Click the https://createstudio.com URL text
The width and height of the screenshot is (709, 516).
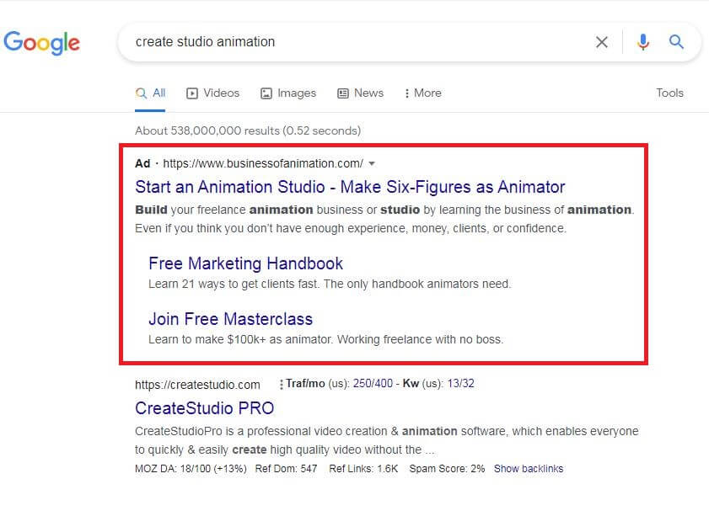click(x=197, y=385)
